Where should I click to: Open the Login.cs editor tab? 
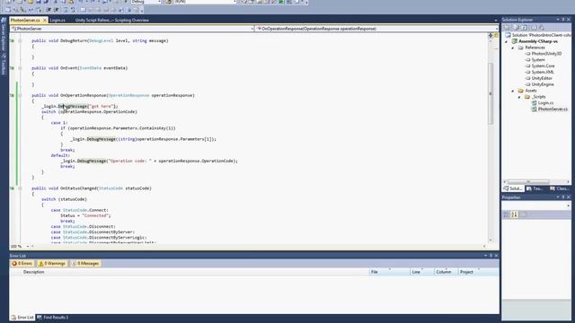point(57,20)
